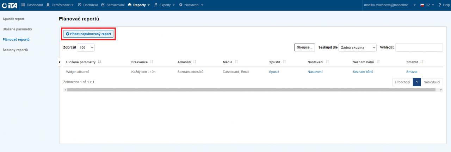This screenshot has width=451, height=152.
Task: Open the Nastavení menu in the navbar
Action: point(191,5)
